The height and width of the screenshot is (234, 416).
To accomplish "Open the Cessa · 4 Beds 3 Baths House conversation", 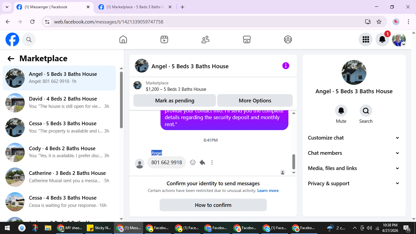I will pyautogui.click(x=59, y=202).
